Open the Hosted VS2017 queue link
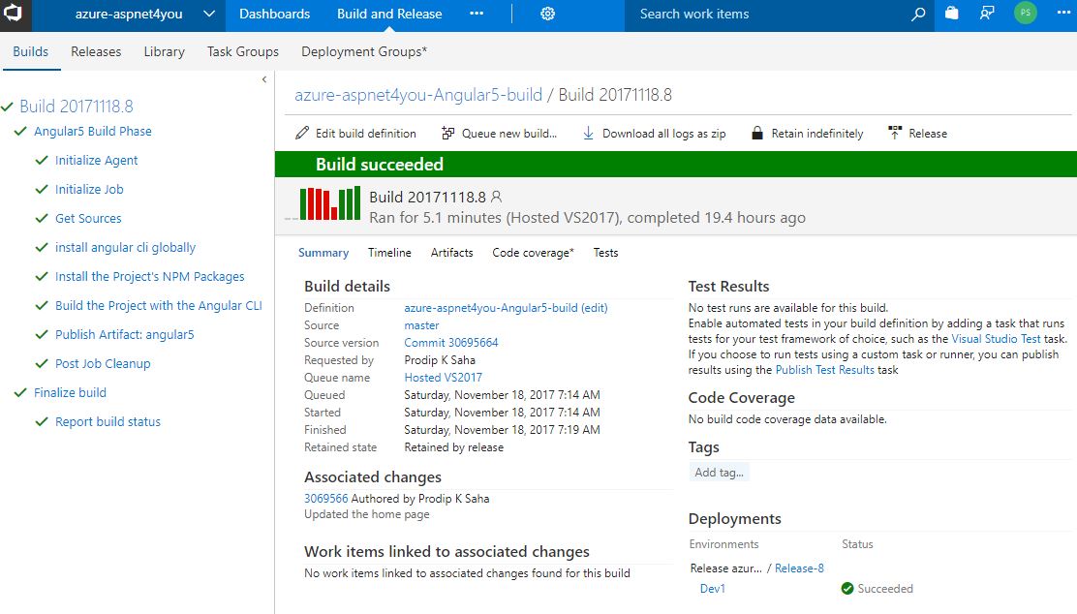This screenshot has width=1077, height=614. pyautogui.click(x=443, y=378)
